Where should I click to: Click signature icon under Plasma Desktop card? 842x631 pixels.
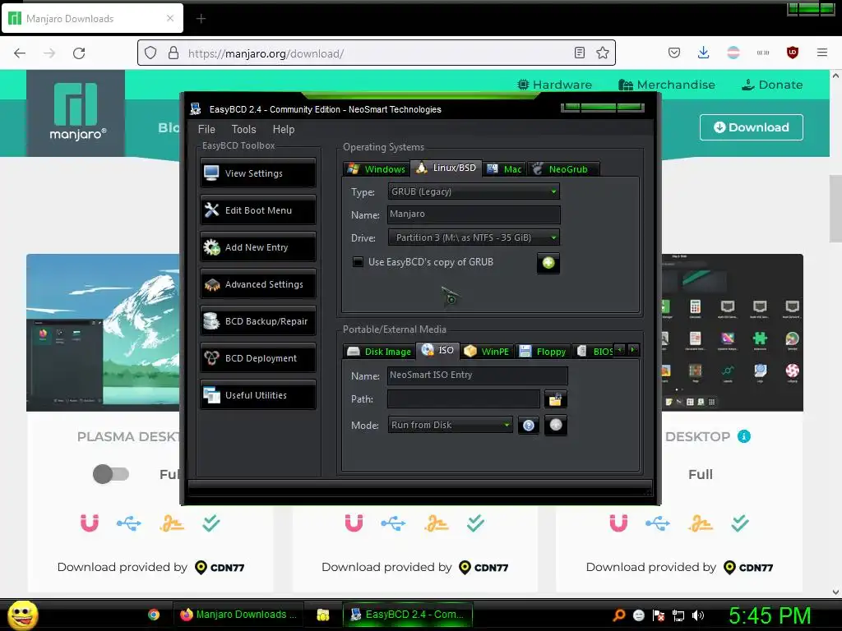172,523
